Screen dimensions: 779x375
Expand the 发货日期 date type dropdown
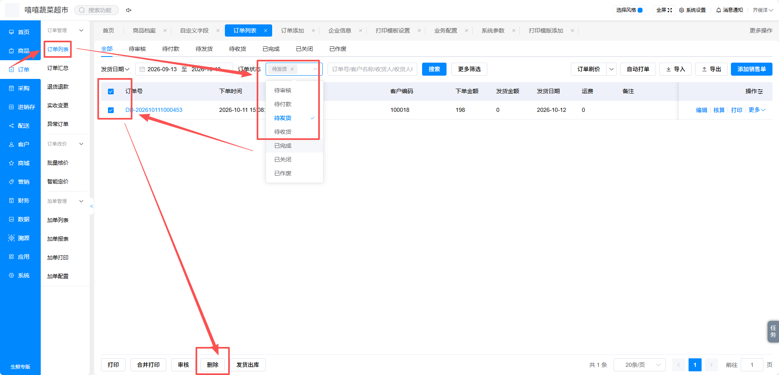coord(115,69)
